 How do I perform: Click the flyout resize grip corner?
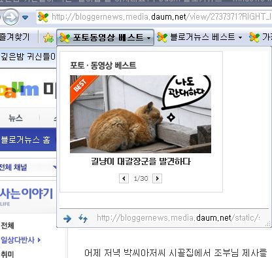coord(268,223)
